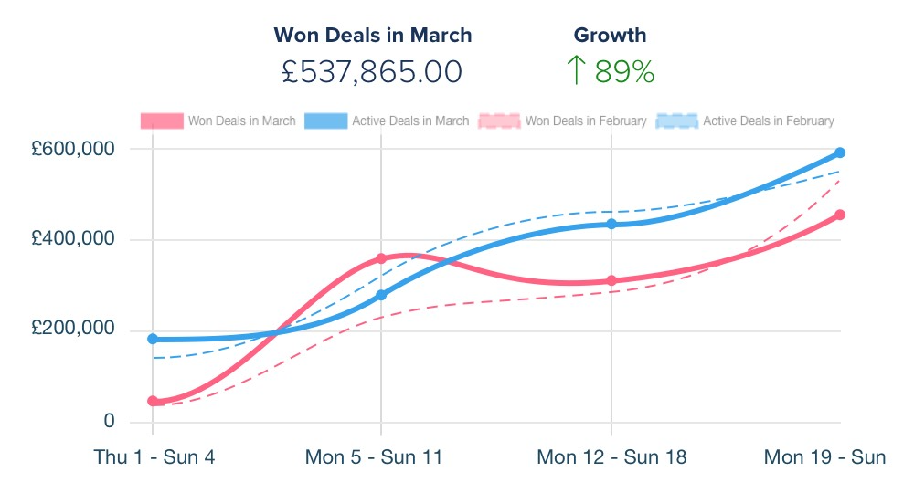Click the 89% growth figure
Viewport: 914px width, 493px height.
625,71
